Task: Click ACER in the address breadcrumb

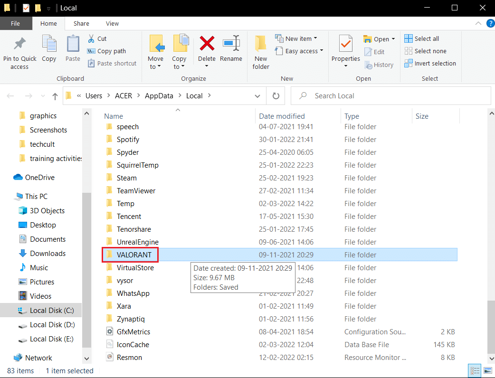Action: click(x=124, y=96)
